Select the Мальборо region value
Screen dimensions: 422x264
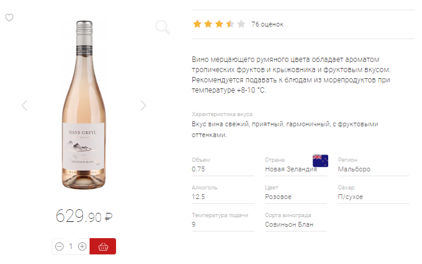click(x=354, y=170)
